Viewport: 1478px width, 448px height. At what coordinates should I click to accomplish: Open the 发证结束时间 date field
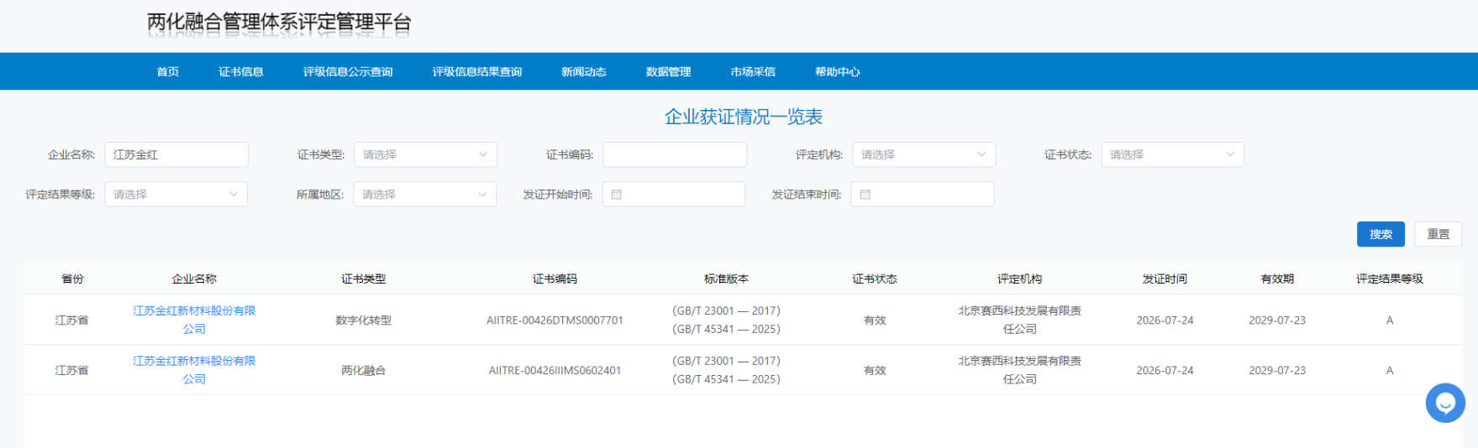922,194
